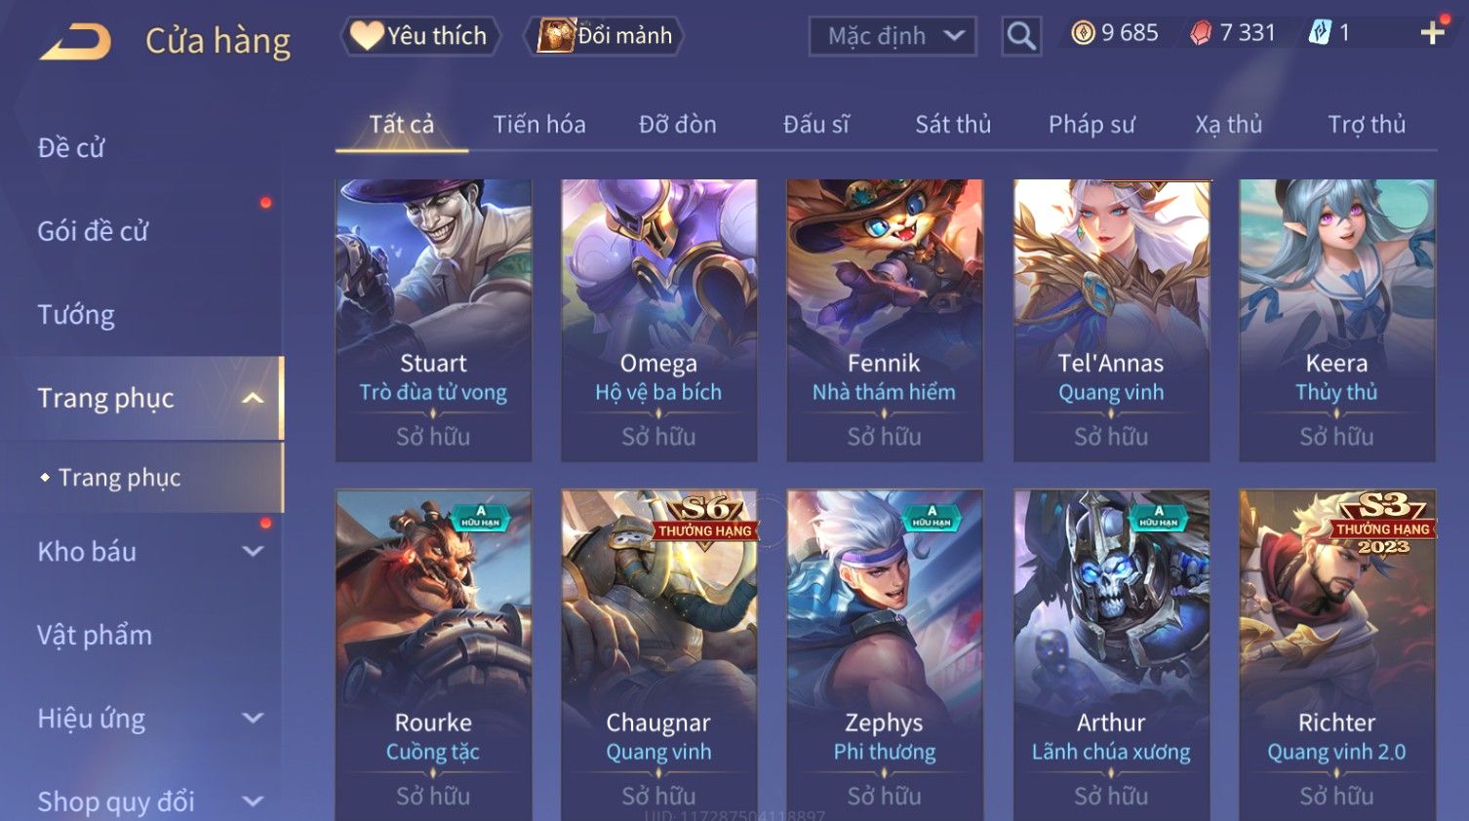Viewport: 1469px width, 821px height.
Task: Switch to the Sát thủ tab
Action: [x=953, y=125]
